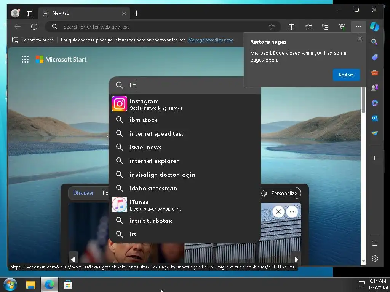Close the New tab tab
The height and width of the screenshot is (292, 390).
point(124,13)
